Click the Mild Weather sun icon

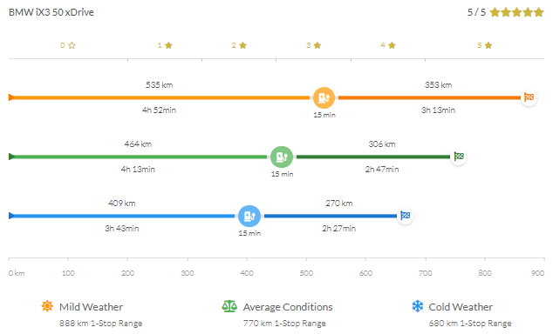point(47,306)
